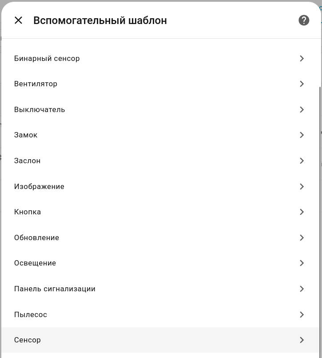Select the Бинарный сенсор template
Viewport: 322px width, 358px height.
pyautogui.click(x=47, y=58)
